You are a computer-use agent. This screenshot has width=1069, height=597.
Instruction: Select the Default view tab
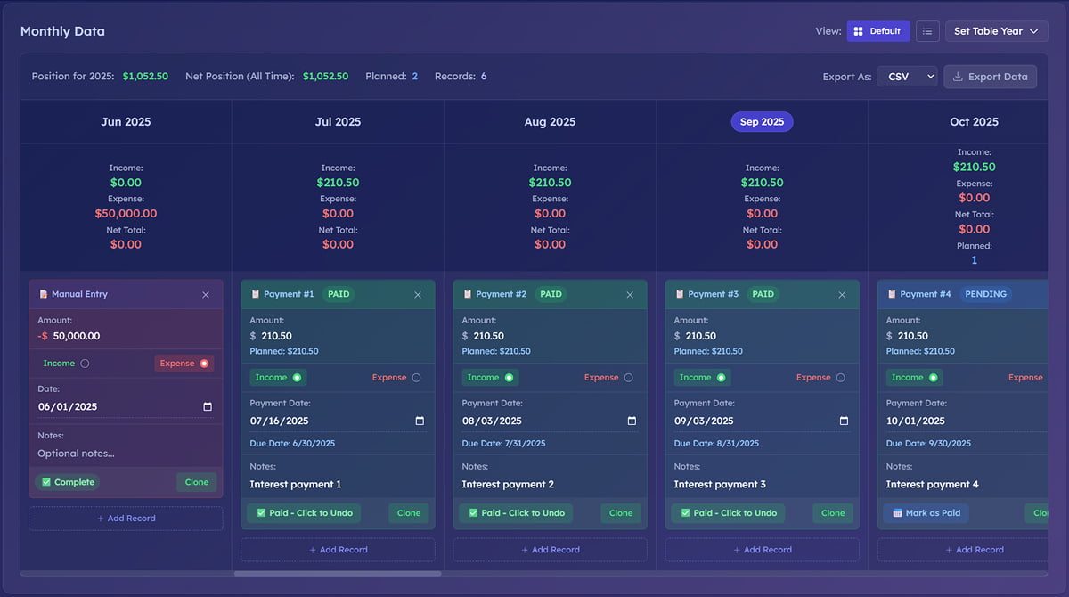tap(877, 31)
